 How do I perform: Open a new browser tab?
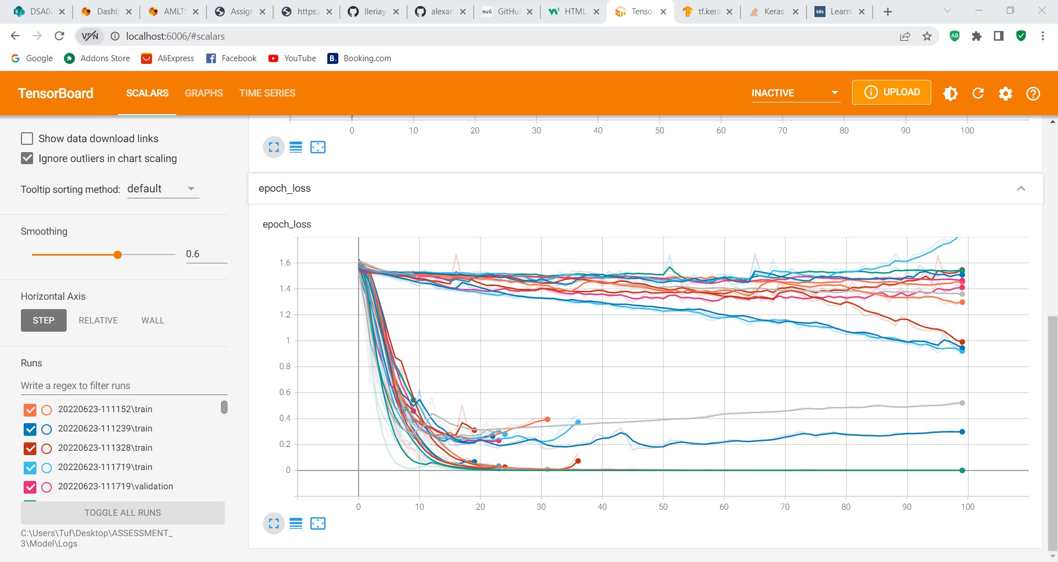click(887, 12)
